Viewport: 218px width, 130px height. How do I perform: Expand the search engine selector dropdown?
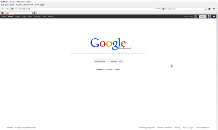pos(165,9)
